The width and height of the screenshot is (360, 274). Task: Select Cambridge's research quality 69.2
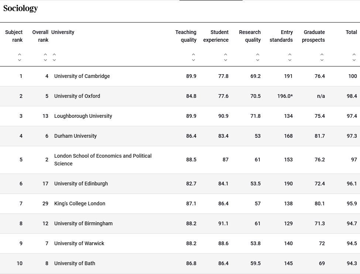(256, 76)
